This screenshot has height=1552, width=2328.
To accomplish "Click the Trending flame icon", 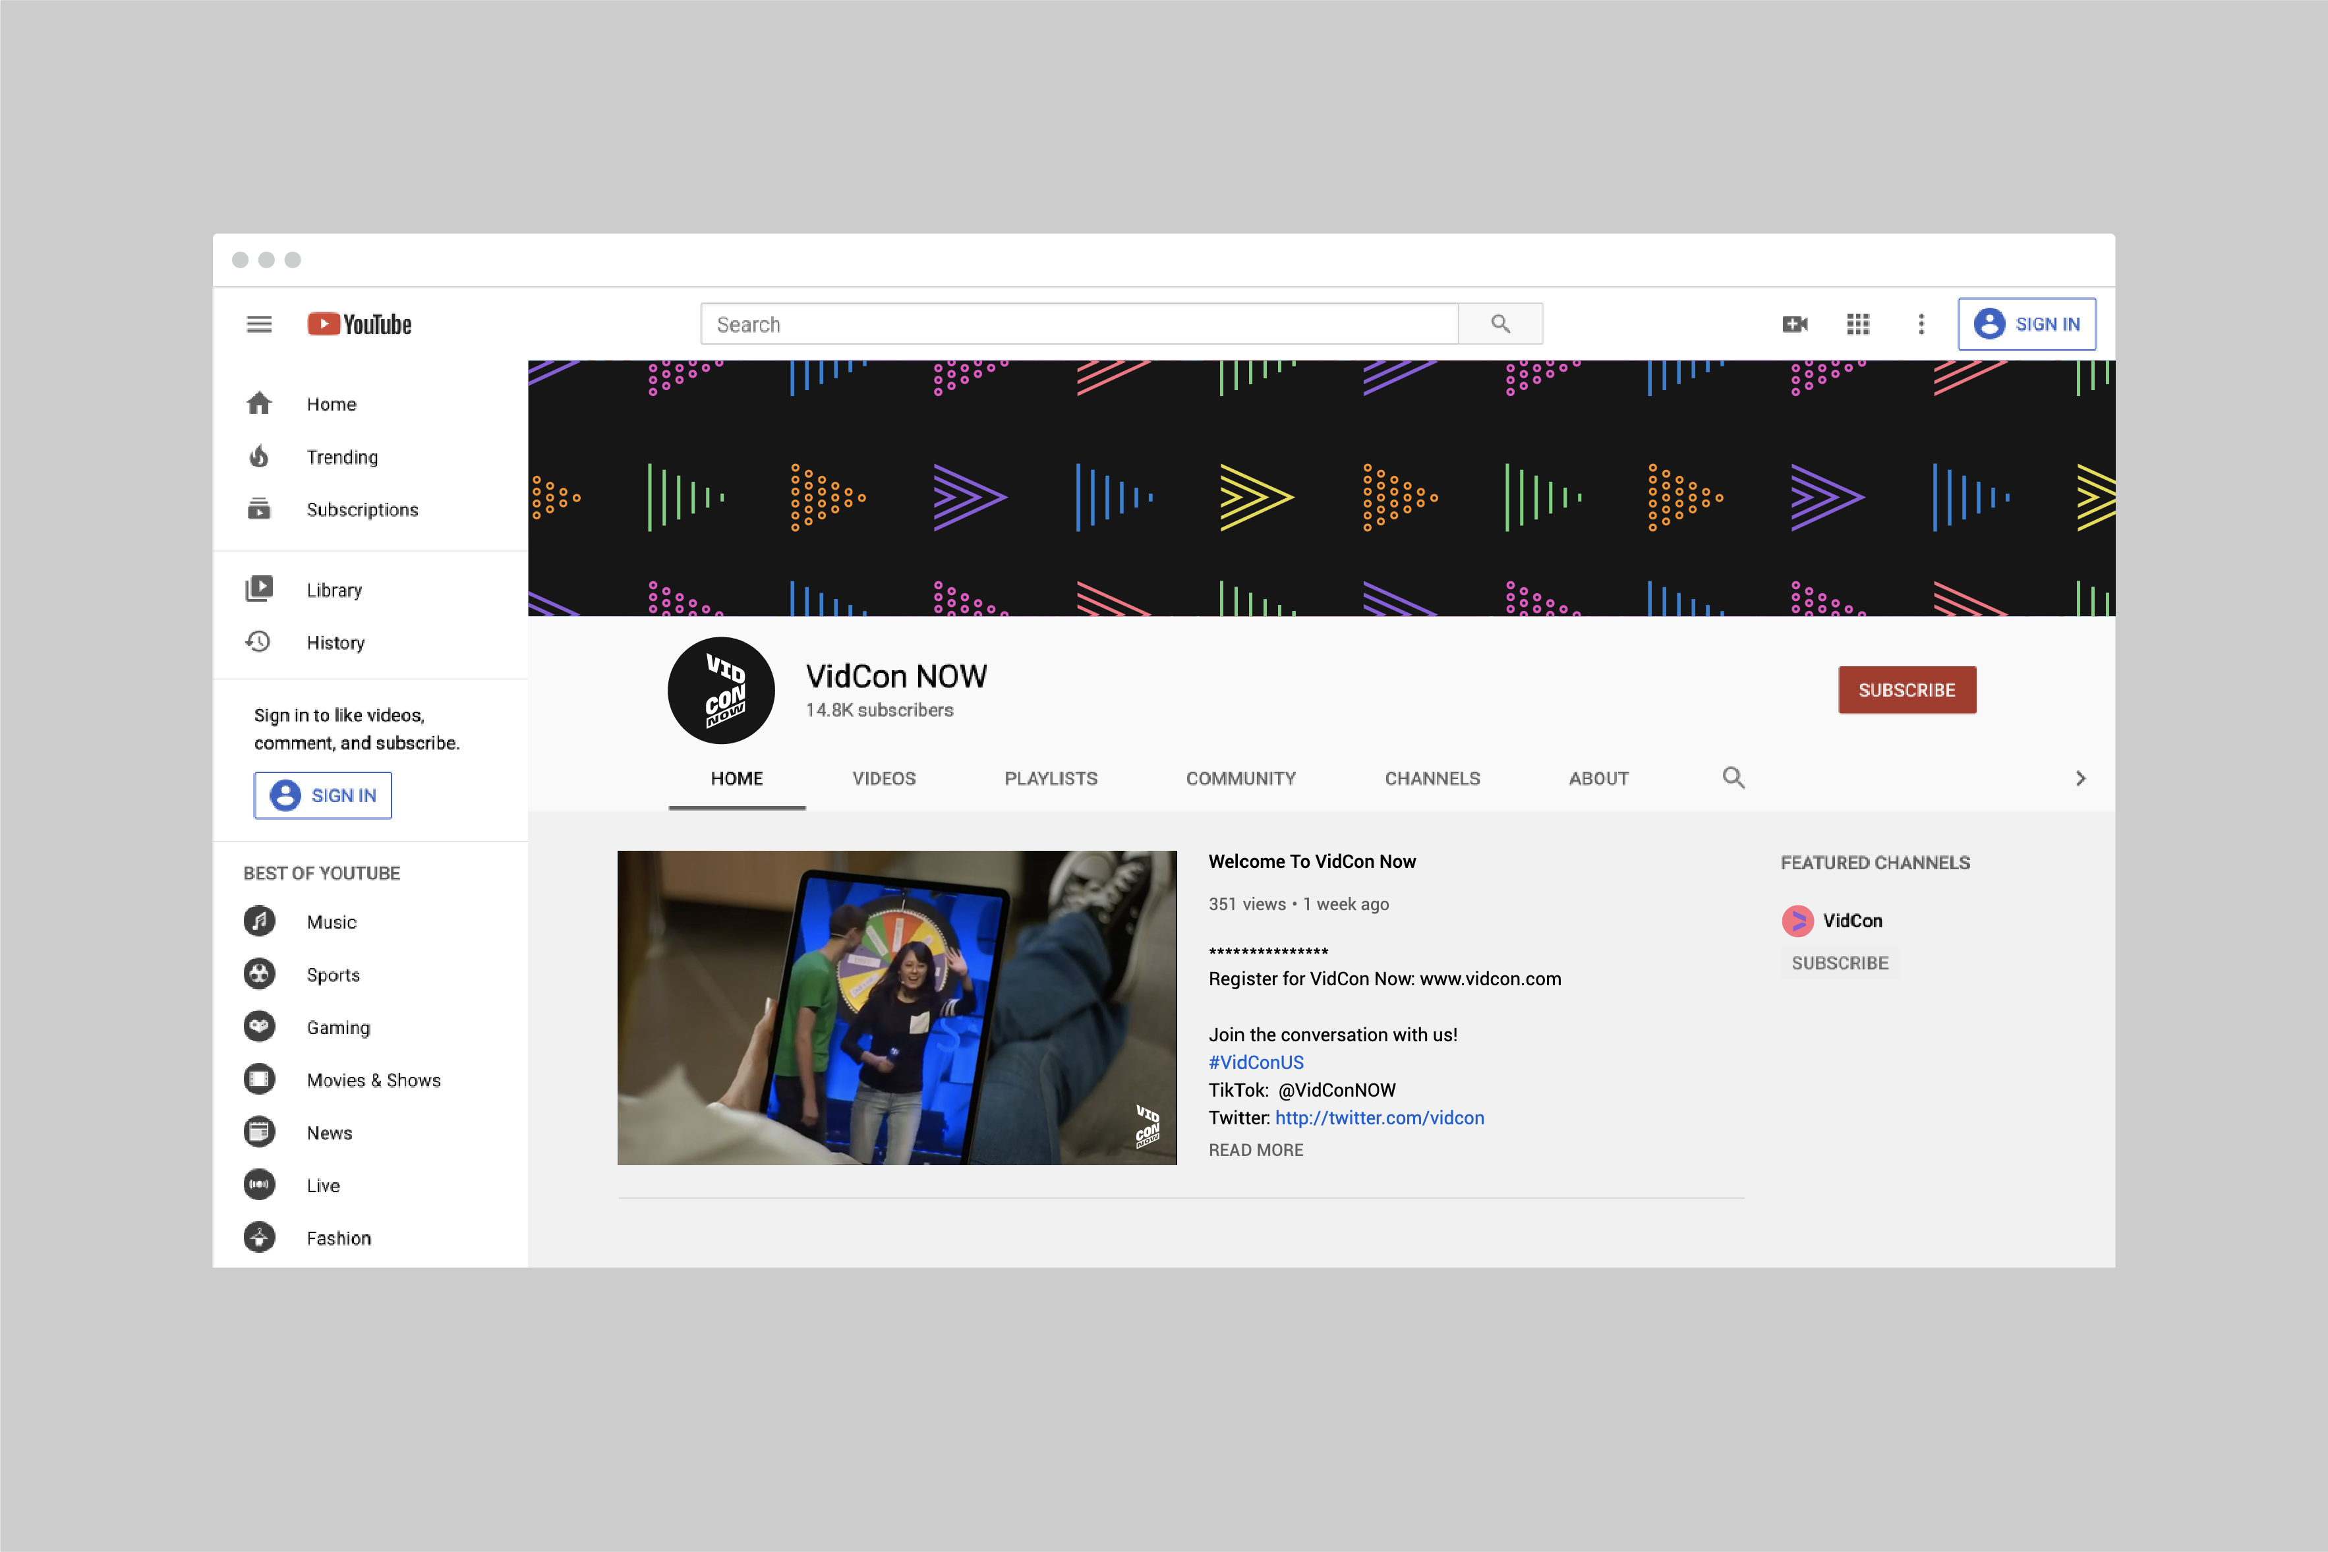I will [x=259, y=456].
